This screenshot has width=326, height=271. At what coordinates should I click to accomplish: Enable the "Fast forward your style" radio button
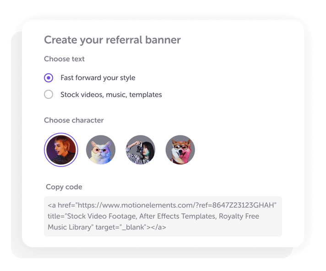pyautogui.click(x=49, y=78)
